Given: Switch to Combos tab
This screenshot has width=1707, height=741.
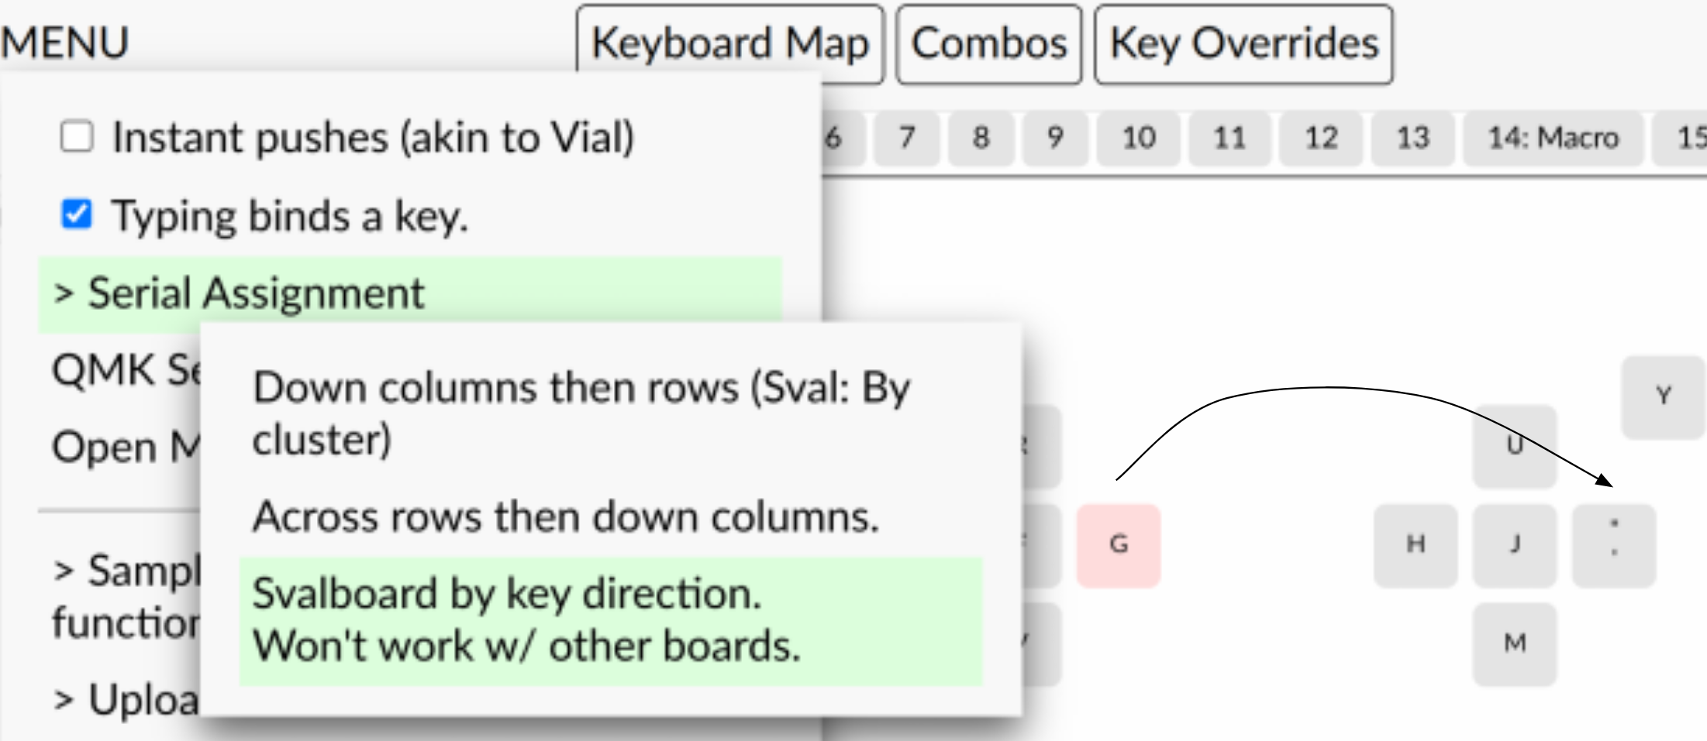Looking at the screenshot, I should pos(988,43).
